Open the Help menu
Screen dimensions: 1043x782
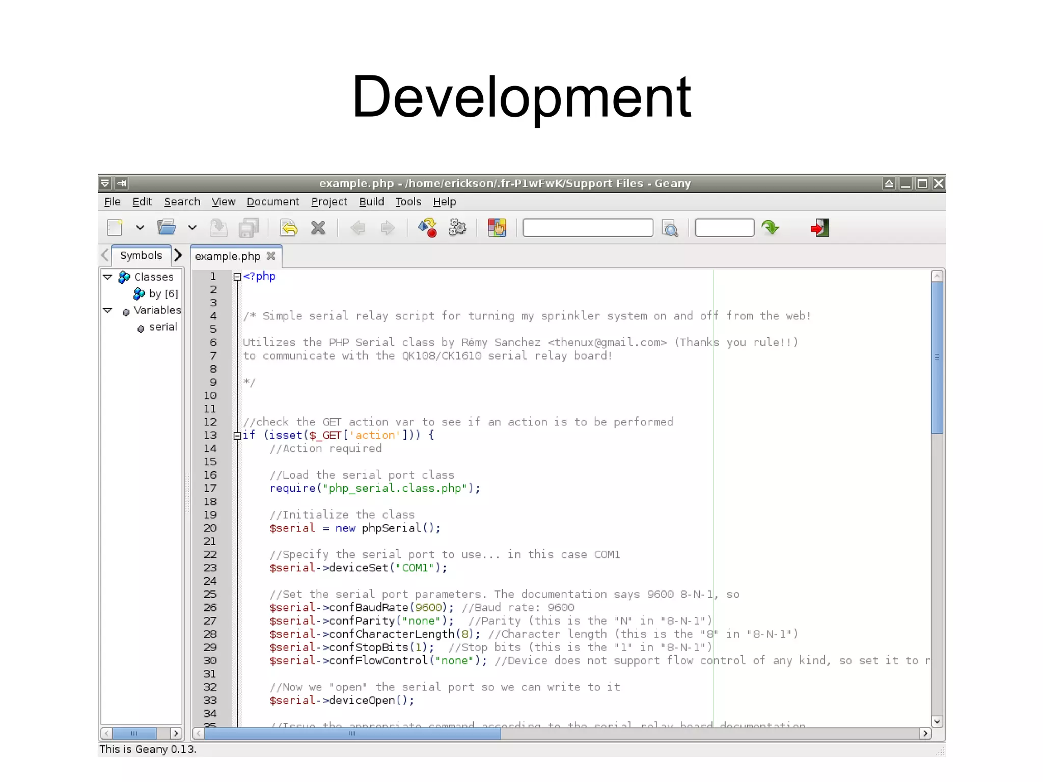point(444,202)
